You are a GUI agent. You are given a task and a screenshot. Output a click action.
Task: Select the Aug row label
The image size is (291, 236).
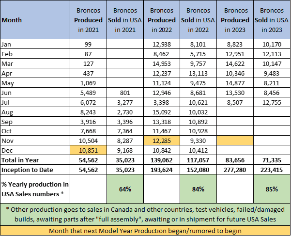35,112
